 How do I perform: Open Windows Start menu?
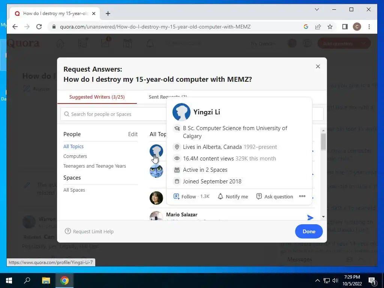click(x=9, y=280)
